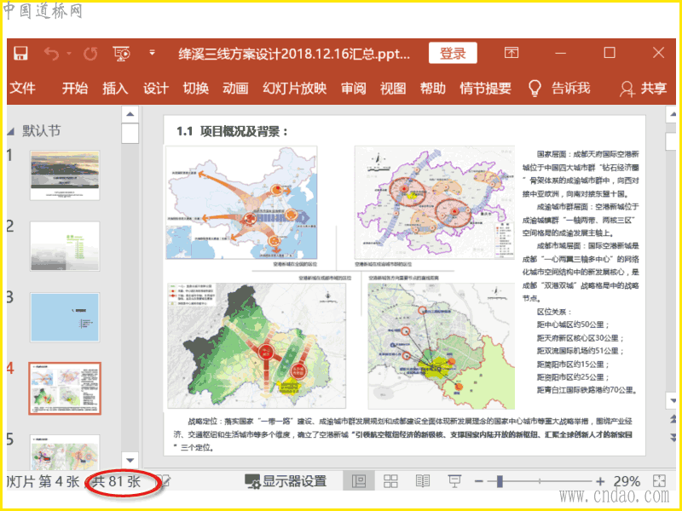Click the spell check notes icon
The width and height of the screenshot is (682, 511).
tap(165, 481)
